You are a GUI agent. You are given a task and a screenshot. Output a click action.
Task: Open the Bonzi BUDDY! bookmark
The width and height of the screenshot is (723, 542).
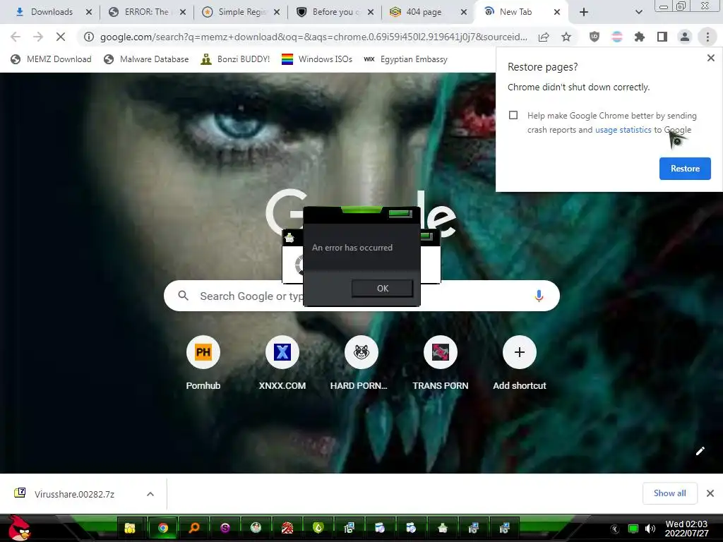235,59
